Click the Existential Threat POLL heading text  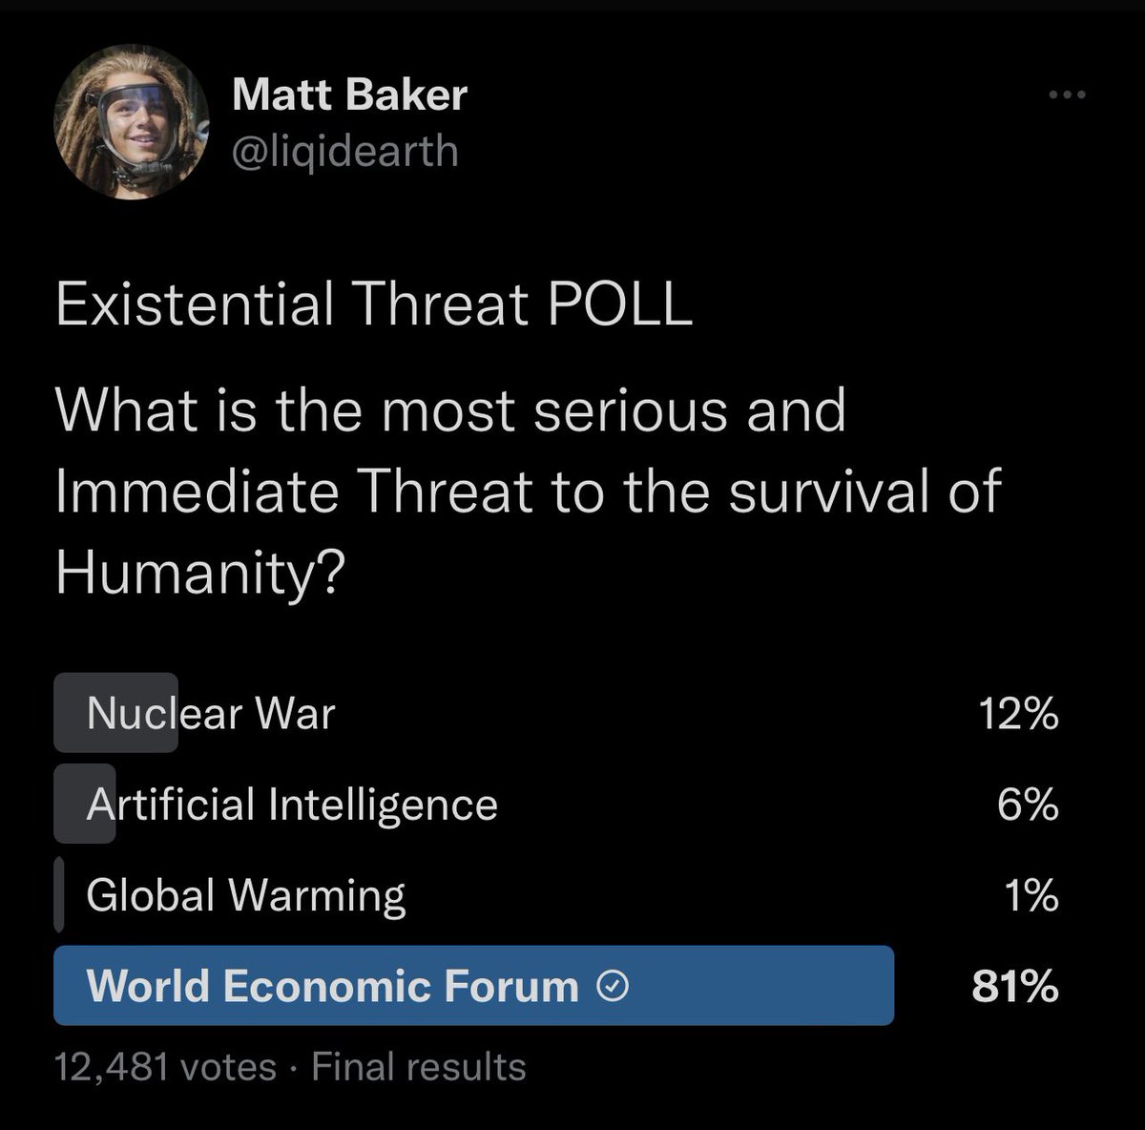(x=374, y=305)
